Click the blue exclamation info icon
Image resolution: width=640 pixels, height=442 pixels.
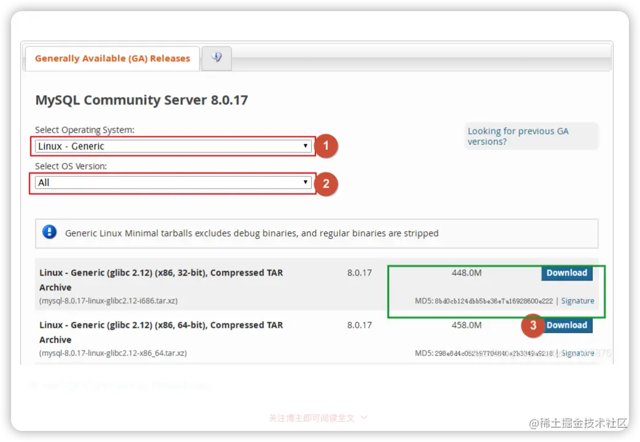tap(49, 232)
